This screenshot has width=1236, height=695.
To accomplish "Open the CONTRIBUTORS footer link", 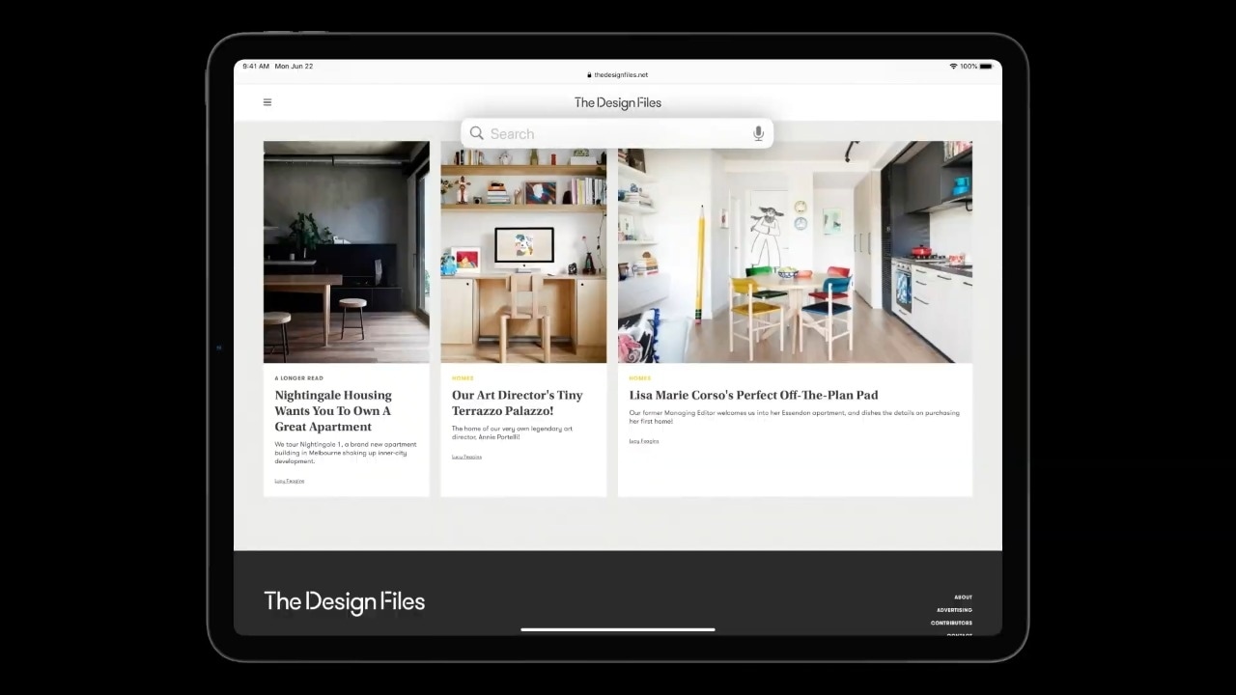I will (951, 623).
